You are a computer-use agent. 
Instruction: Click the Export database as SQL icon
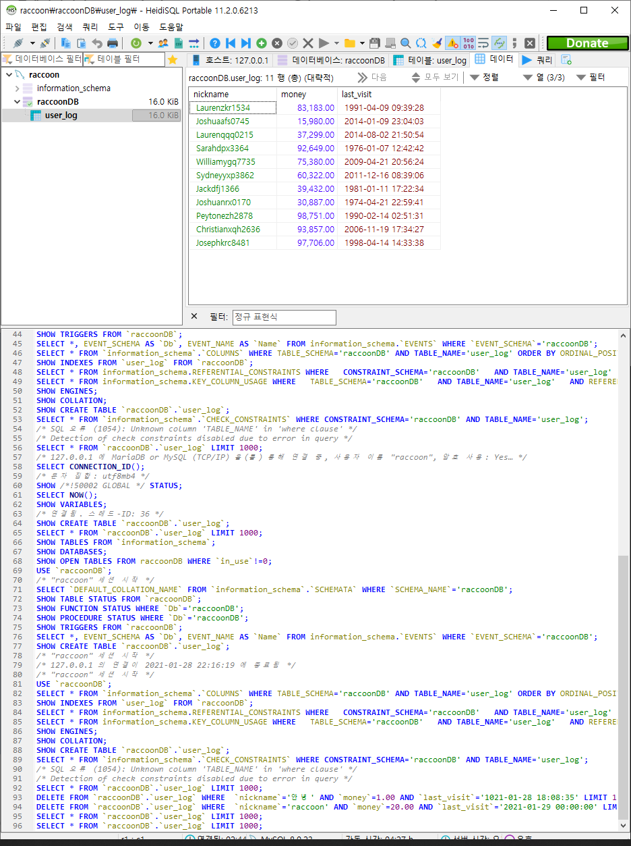[x=194, y=43]
